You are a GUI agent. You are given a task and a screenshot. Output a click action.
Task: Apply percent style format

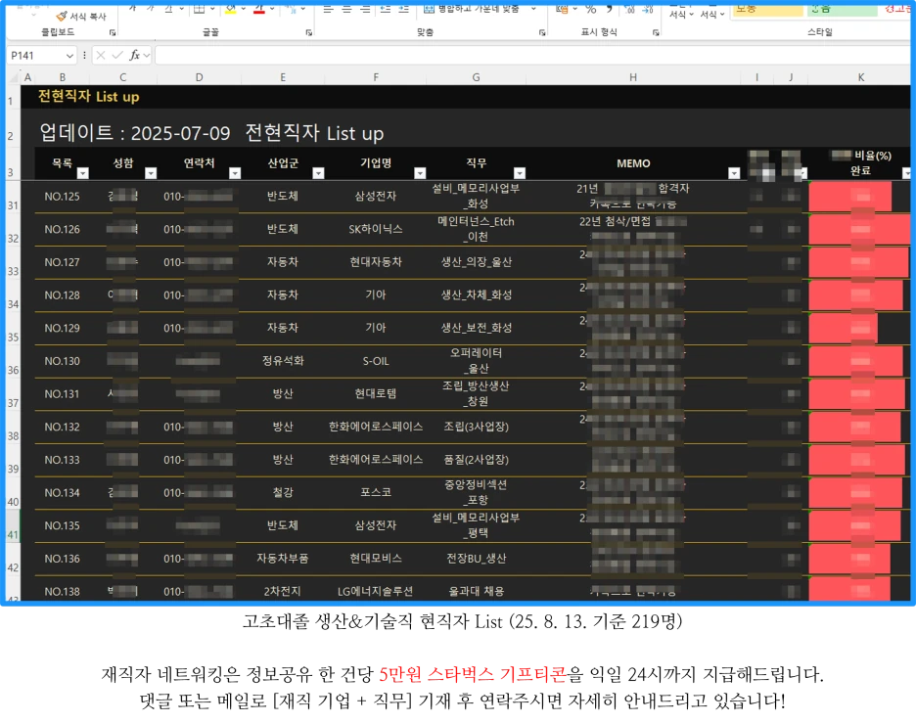591,9
